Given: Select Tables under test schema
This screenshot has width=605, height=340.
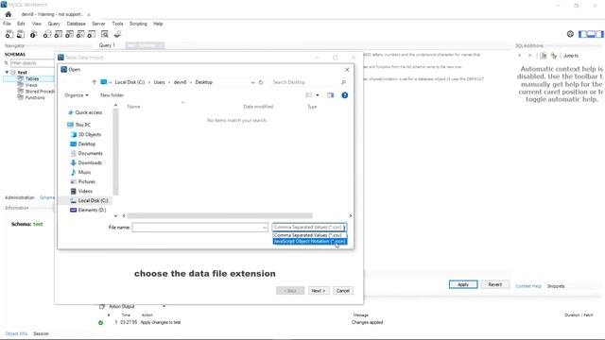Looking at the screenshot, I should [x=32, y=78].
